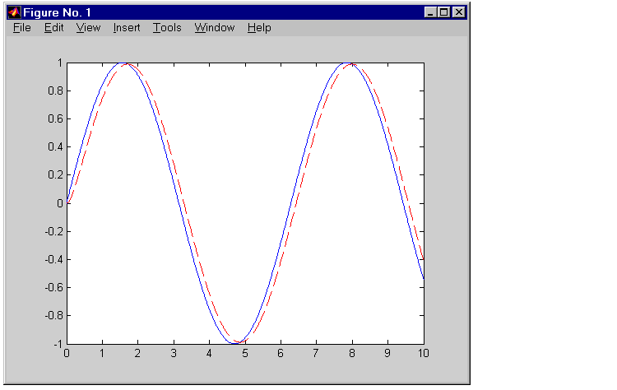Screen dimensions: 617x390
Task: Click x-axis tick label 3
Action: coord(174,353)
